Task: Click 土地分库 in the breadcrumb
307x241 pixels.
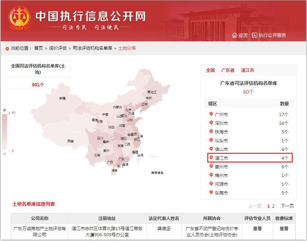Action: (x=127, y=48)
